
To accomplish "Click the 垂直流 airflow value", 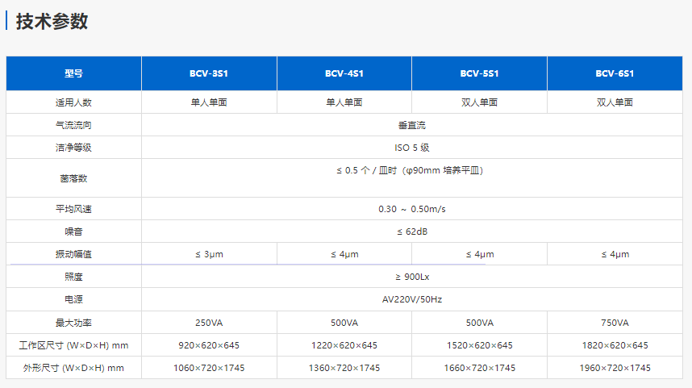I will coord(411,125).
